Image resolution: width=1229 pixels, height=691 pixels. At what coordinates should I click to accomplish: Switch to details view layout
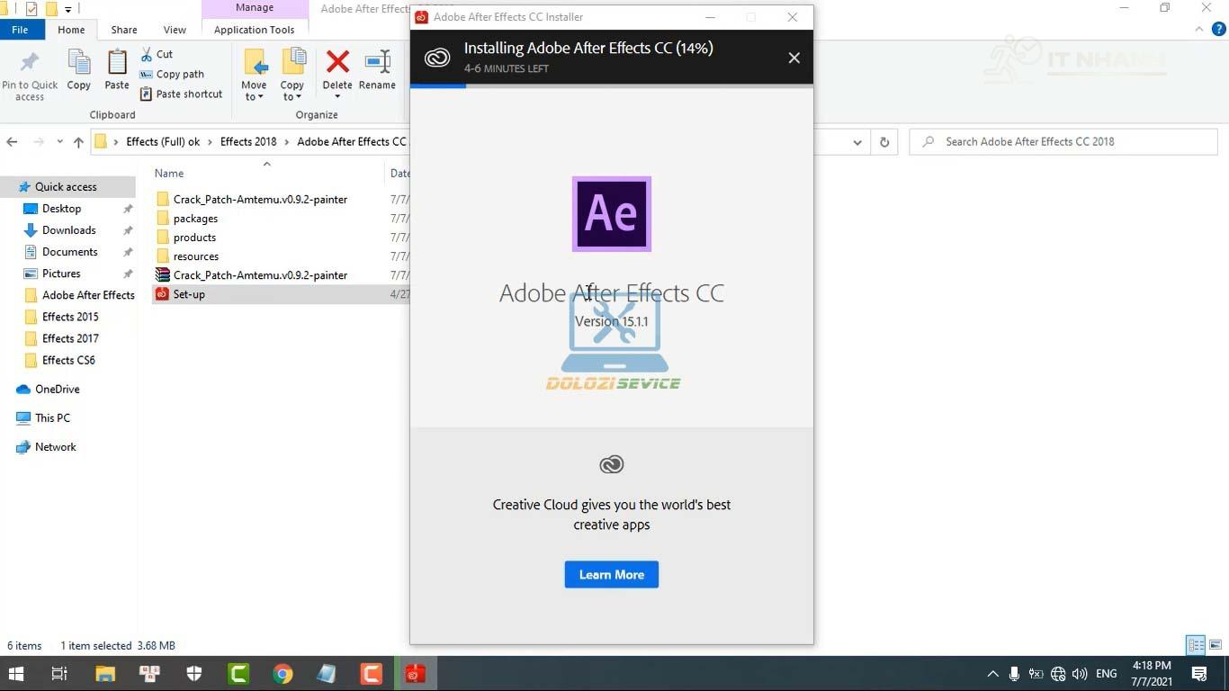[1196, 645]
